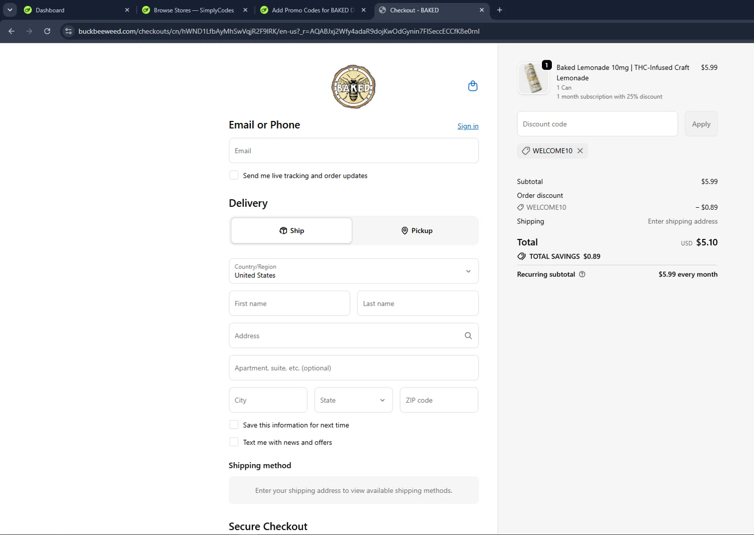Click the Apartment, suite field

click(353, 368)
